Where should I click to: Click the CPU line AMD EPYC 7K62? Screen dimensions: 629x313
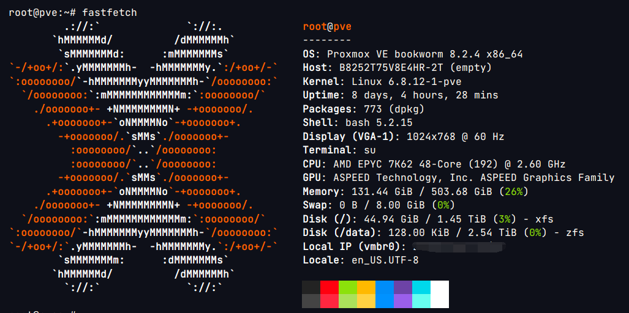click(x=434, y=164)
